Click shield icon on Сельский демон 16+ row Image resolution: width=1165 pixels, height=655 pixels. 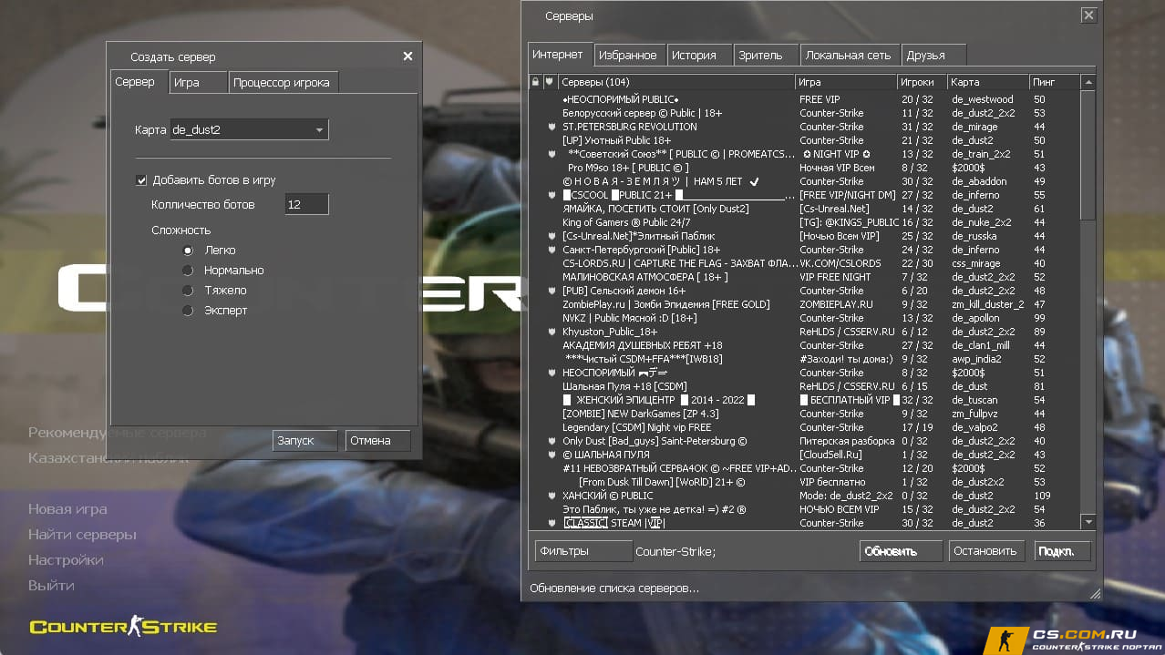pos(552,291)
